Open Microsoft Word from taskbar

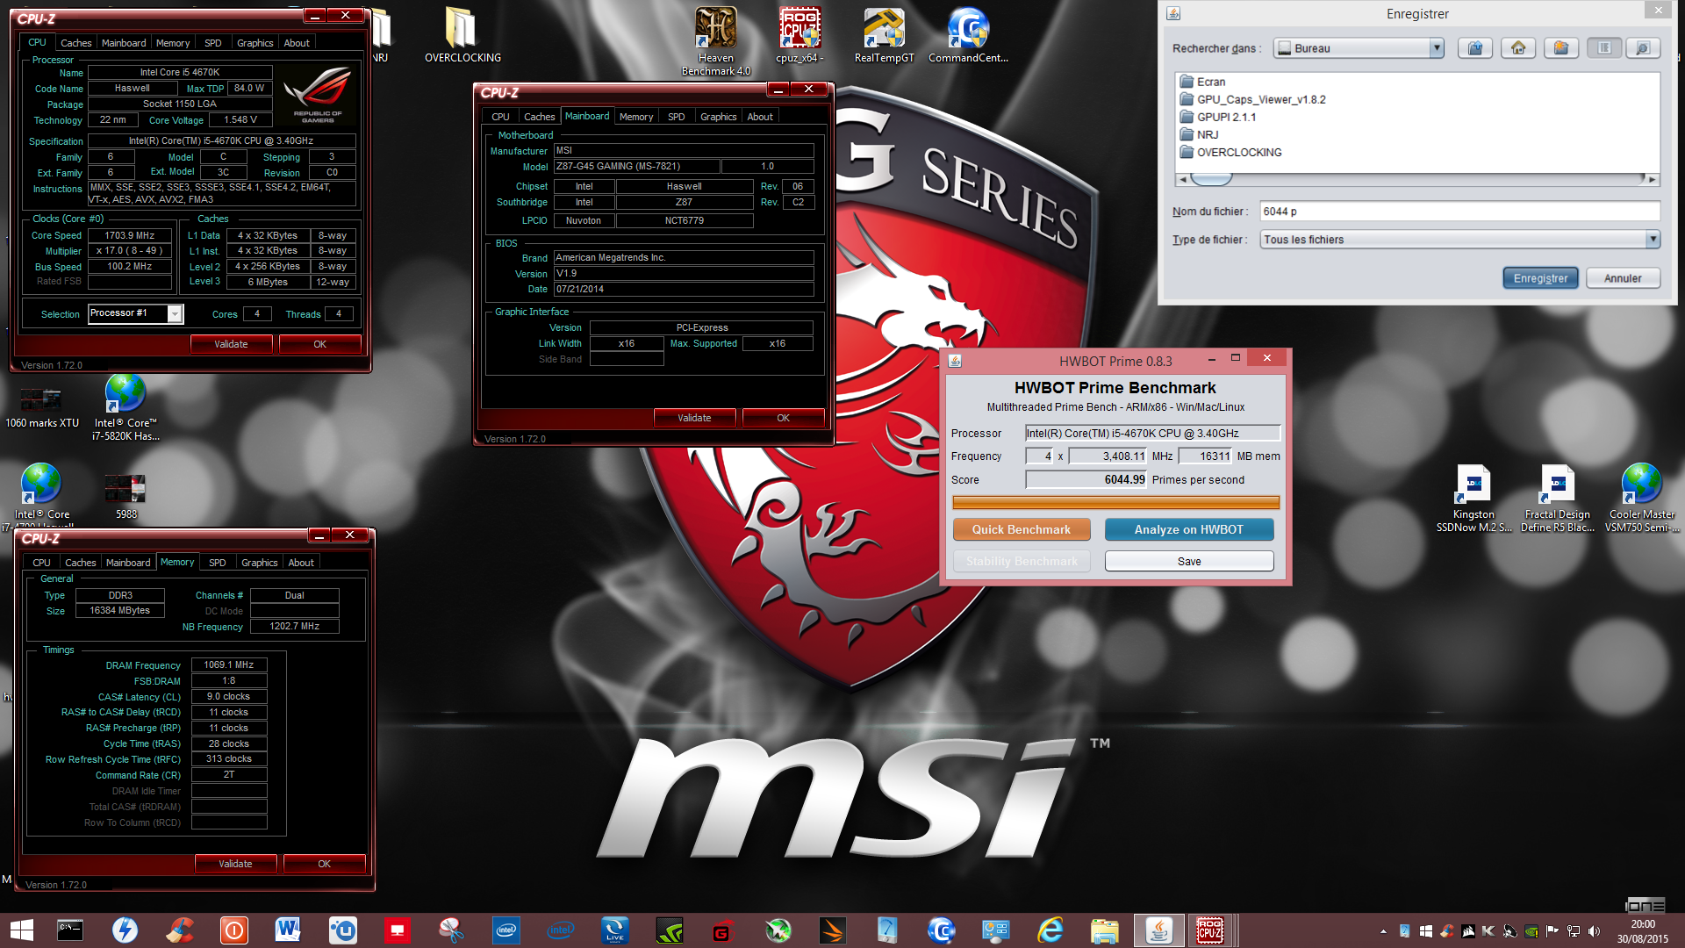(x=288, y=930)
